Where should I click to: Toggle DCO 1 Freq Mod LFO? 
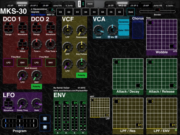pos(8,63)
